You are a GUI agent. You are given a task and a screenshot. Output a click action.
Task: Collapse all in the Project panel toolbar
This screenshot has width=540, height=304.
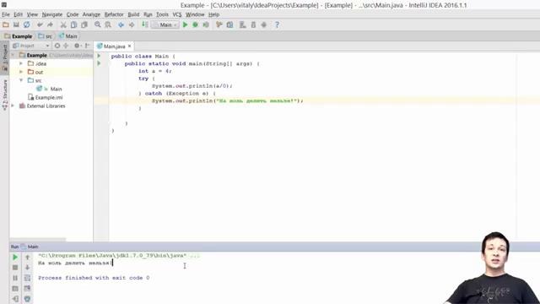[x=66, y=46]
